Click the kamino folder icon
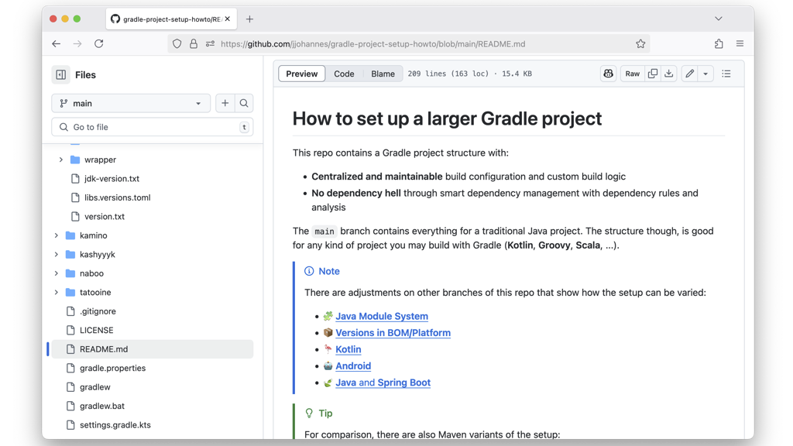The height and width of the screenshot is (446, 793). 70,235
